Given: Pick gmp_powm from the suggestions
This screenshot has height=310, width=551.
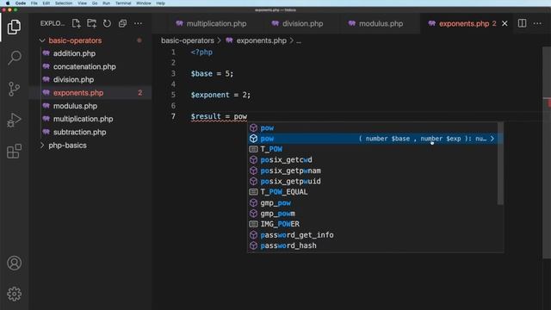Looking at the screenshot, I should click(x=373, y=214).
